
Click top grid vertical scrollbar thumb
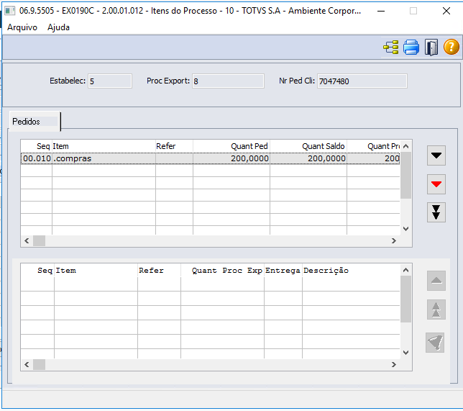click(405, 176)
